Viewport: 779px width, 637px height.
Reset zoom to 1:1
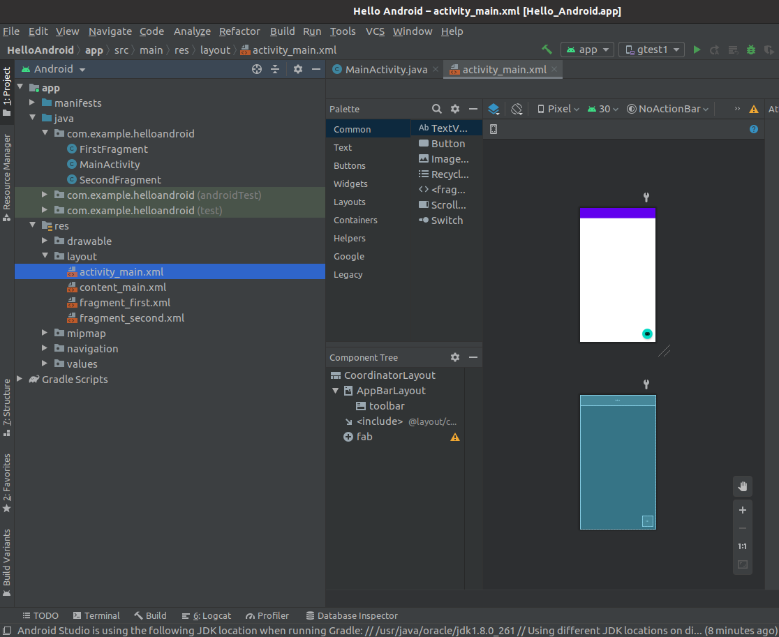743,546
